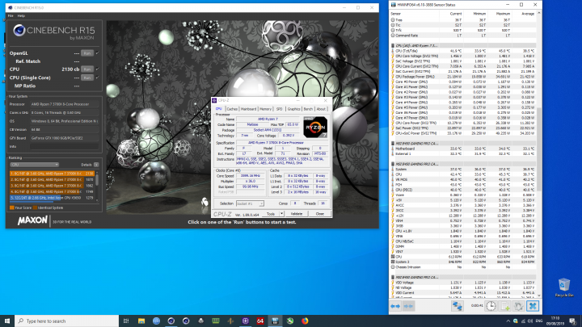582x327 pixels.
Task: Switch to the CPU-Z SPD tab
Action: coord(279,109)
